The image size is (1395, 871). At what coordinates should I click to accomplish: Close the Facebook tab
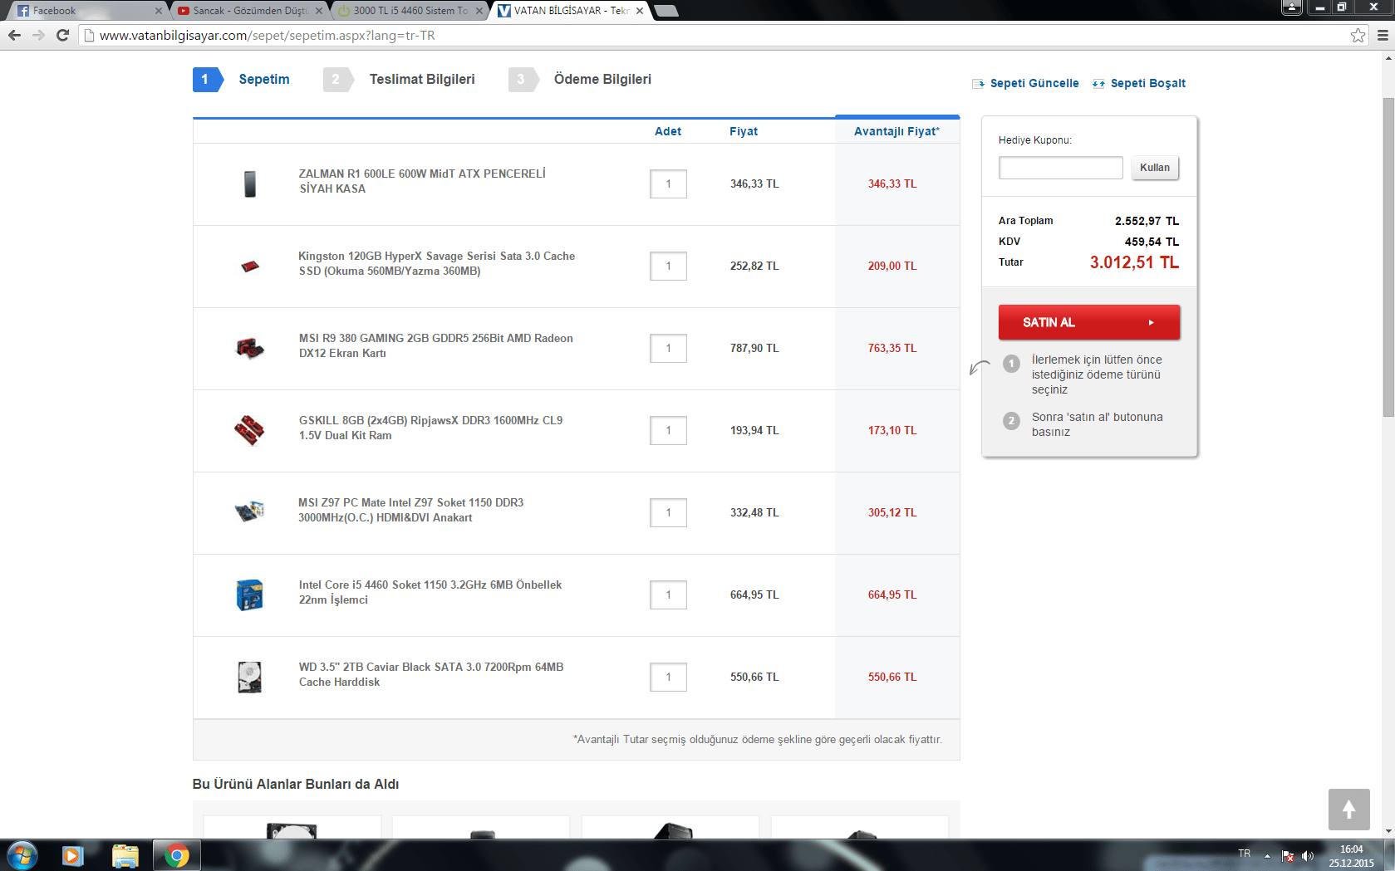point(159,11)
